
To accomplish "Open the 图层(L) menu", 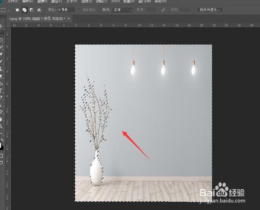I will (x=57, y=1).
